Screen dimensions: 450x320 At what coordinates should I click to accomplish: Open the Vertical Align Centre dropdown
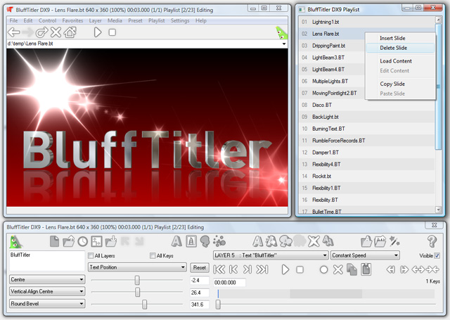(47, 291)
